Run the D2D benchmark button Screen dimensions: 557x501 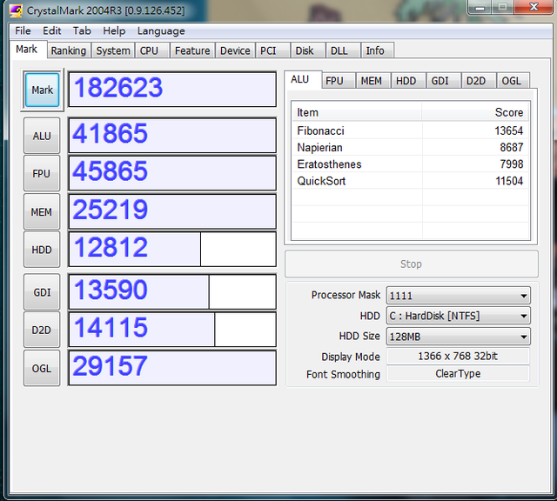(x=42, y=331)
